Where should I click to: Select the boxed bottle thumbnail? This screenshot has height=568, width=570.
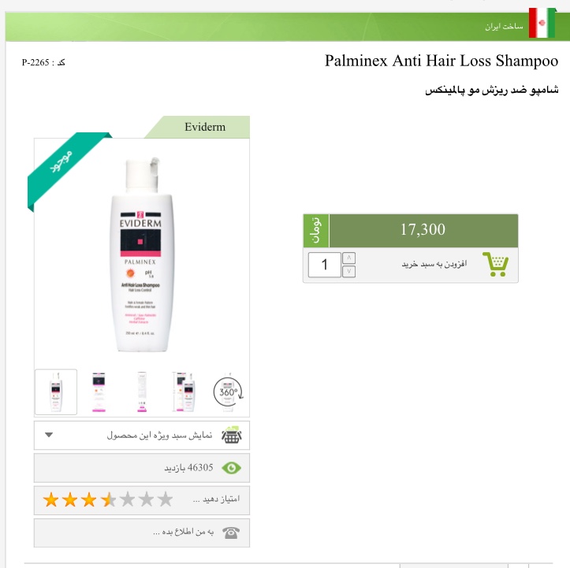tap(184, 392)
